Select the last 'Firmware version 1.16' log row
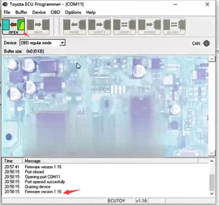Screen dimensions: 219x205 tap(105, 191)
